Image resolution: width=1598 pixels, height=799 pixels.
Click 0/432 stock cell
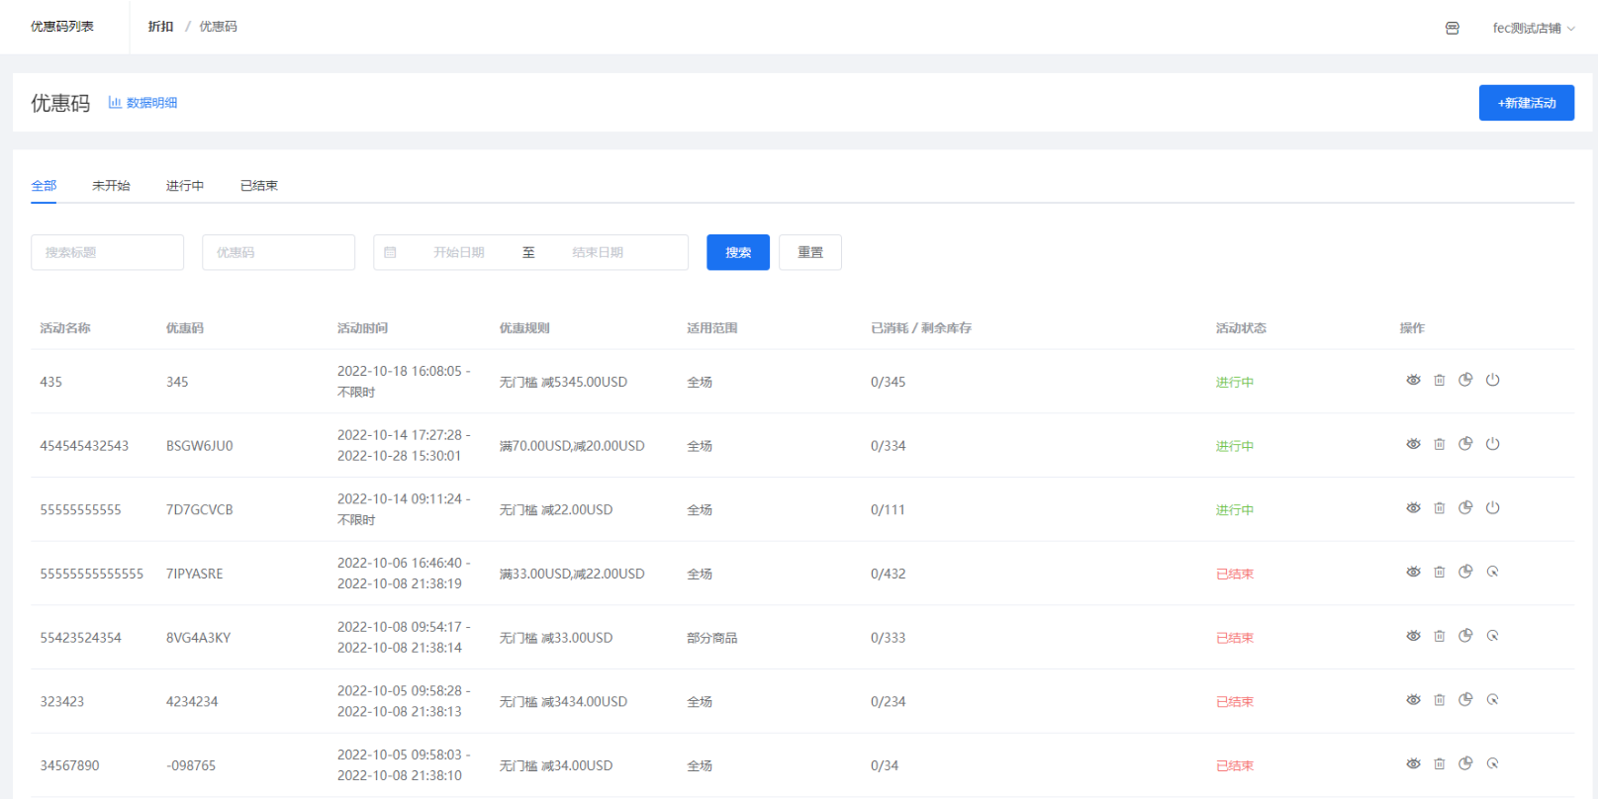889,574
